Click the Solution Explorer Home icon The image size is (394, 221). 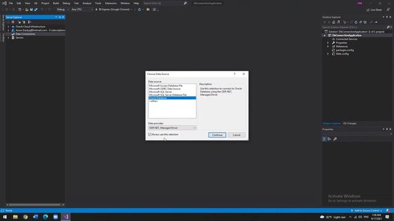tap(334, 22)
